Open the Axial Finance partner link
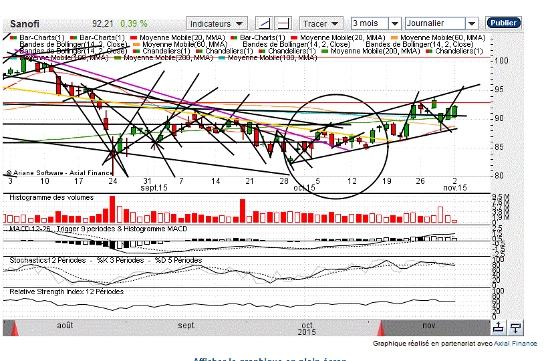The width and height of the screenshot is (548, 361). pos(515,344)
